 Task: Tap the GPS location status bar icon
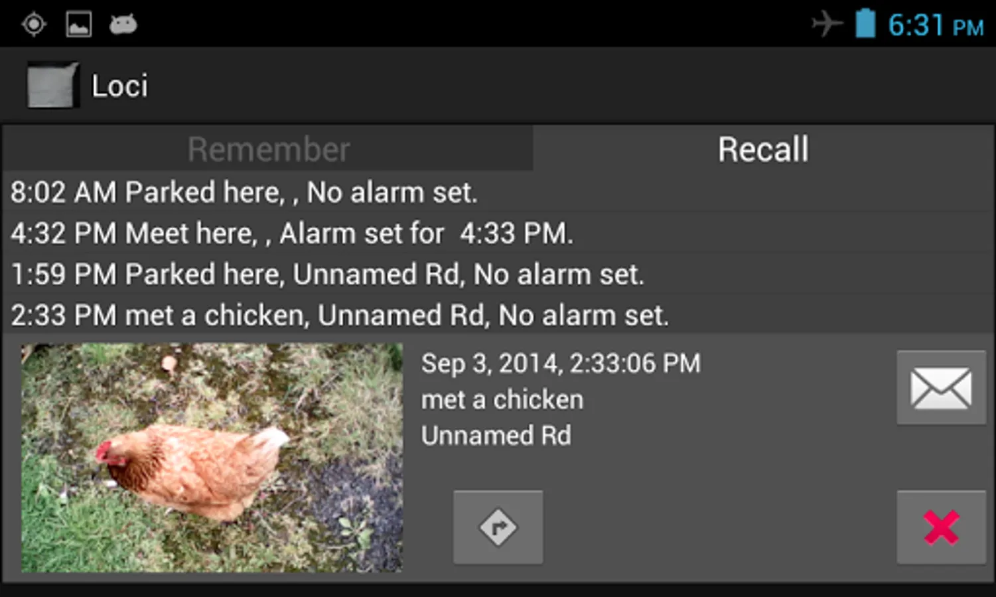[x=33, y=25]
